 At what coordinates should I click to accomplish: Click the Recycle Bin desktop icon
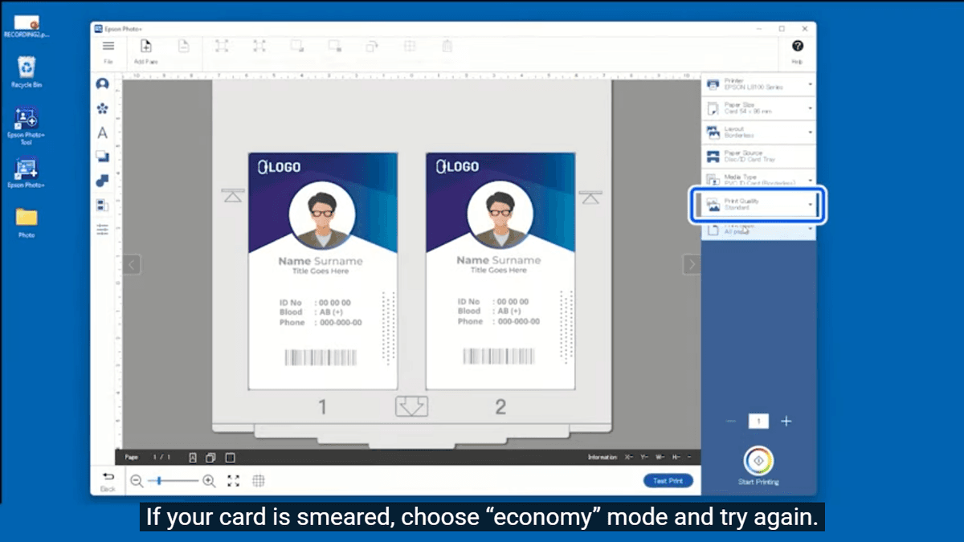click(x=27, y=69)
